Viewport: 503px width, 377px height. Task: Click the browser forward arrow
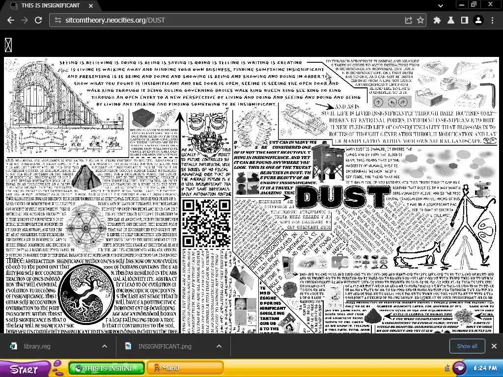pyautogui.click(x=25, y=20)
